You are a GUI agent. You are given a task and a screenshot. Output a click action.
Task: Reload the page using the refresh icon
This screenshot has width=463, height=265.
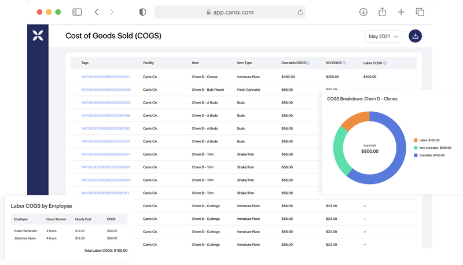(300, 12)
